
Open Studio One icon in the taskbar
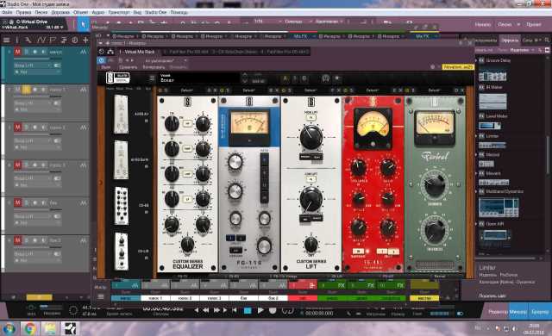[69, 329]
